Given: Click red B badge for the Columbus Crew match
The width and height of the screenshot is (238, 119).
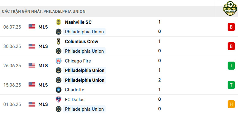Looking at the screenshot, I should 231,46.
